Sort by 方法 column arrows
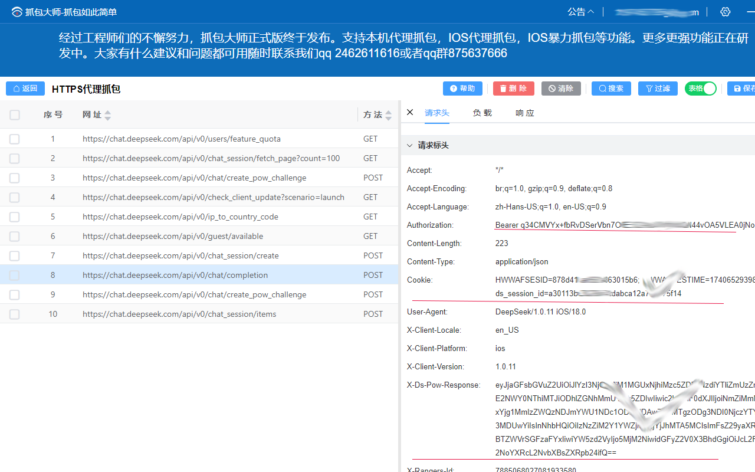The image size is (755, 472). (x=388, y=116)
